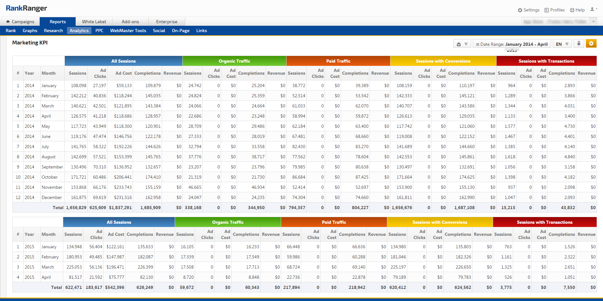603x301 pixels.
Task: Click the Date Range selector button
Action: [512, 44]
